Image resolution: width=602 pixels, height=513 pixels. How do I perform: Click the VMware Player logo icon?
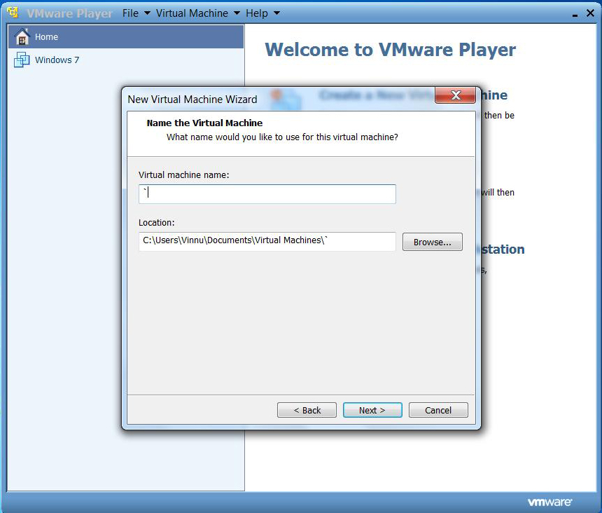pyautogui.click(x=13, y=13)
